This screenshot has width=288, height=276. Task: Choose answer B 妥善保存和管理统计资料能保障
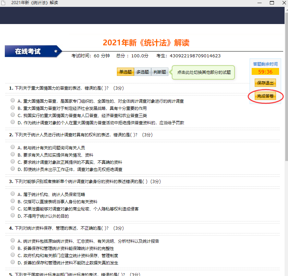(x=12, y=248)
